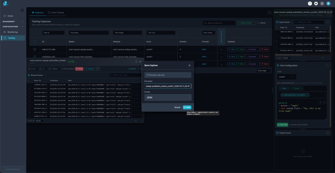Open the Upload dropdown button
The height and width of the screenshot is (173, 335).
click(x=263, y=23)
